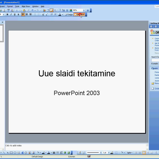Click the Undo icon
The width and height of the screenshot is (159, 159).
point(32,10)
